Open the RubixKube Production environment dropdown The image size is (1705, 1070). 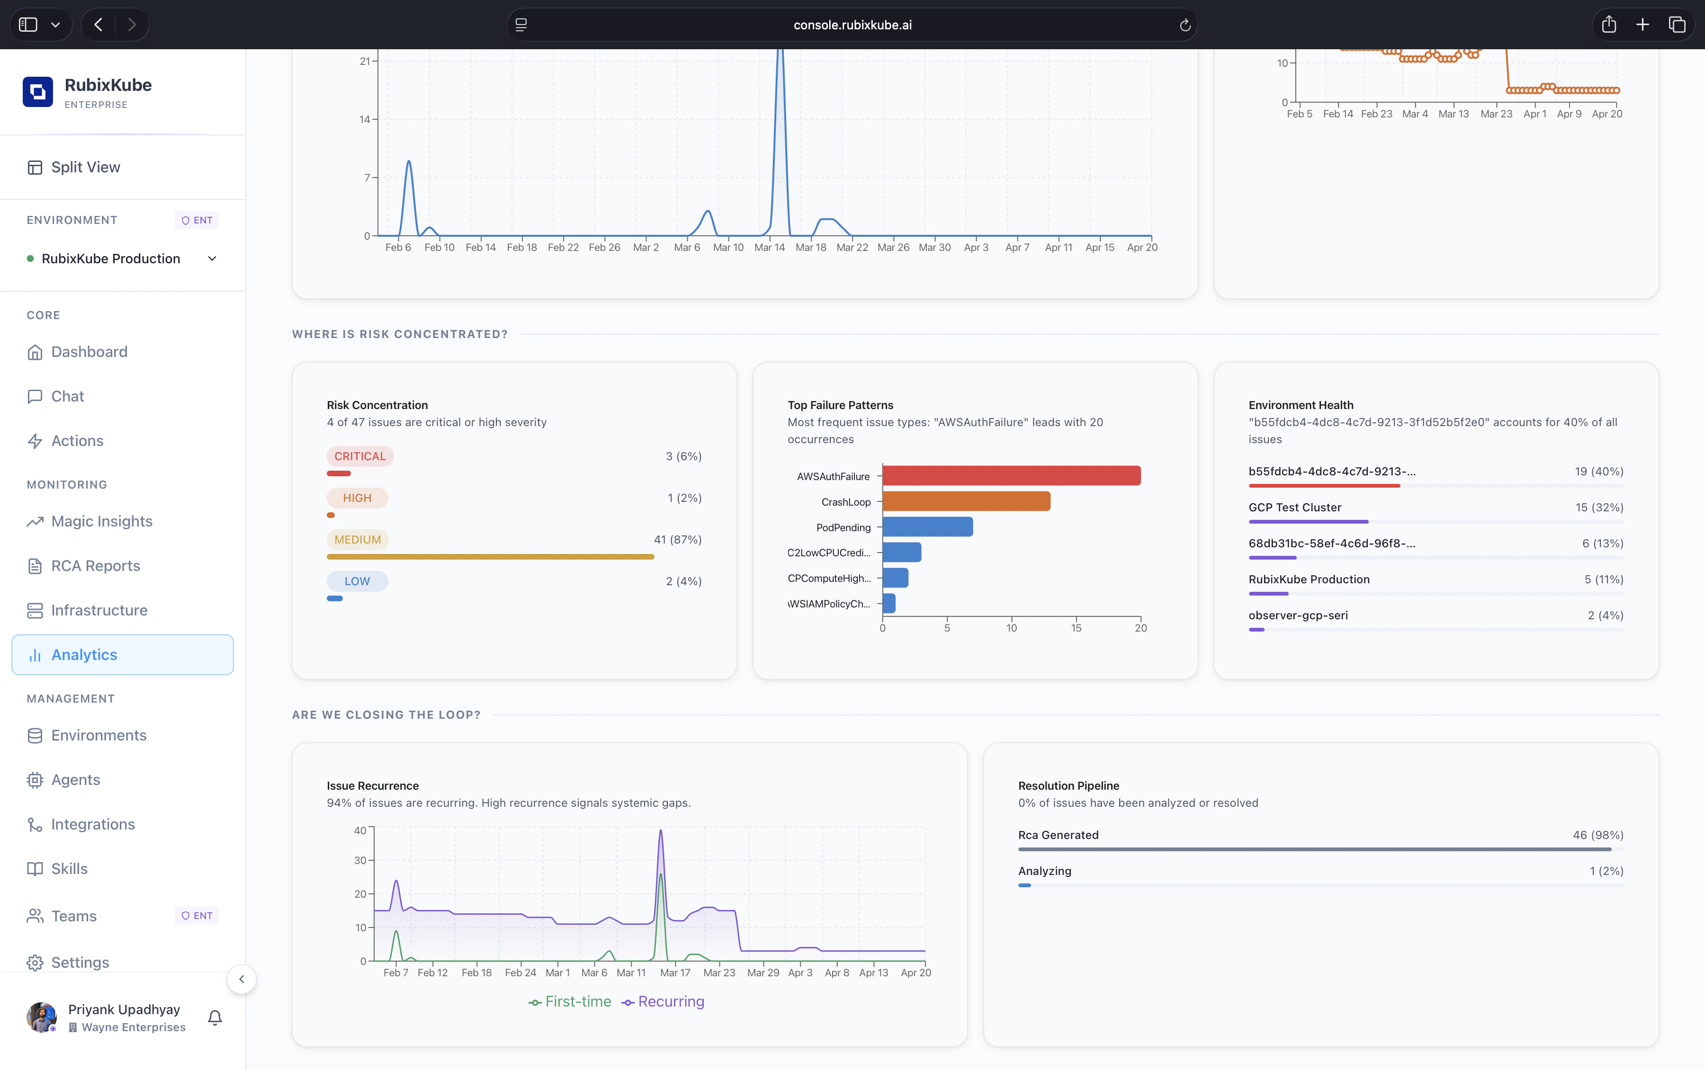211,259
